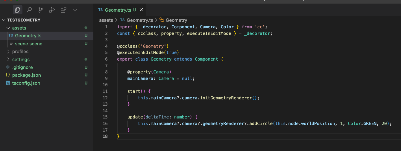Open the Explorer view icon
Viewport: 401px width, 151px height.
pyautogui.click(x=18, y=10)
